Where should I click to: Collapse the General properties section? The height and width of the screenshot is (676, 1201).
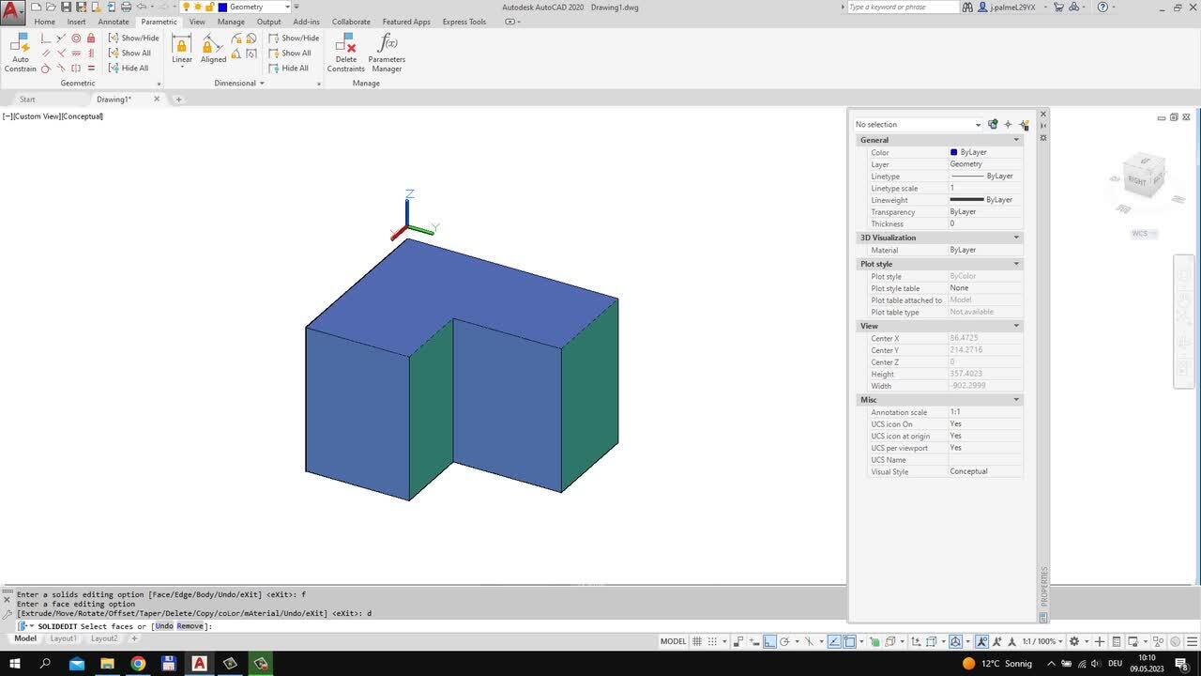tap(1016, 140)
